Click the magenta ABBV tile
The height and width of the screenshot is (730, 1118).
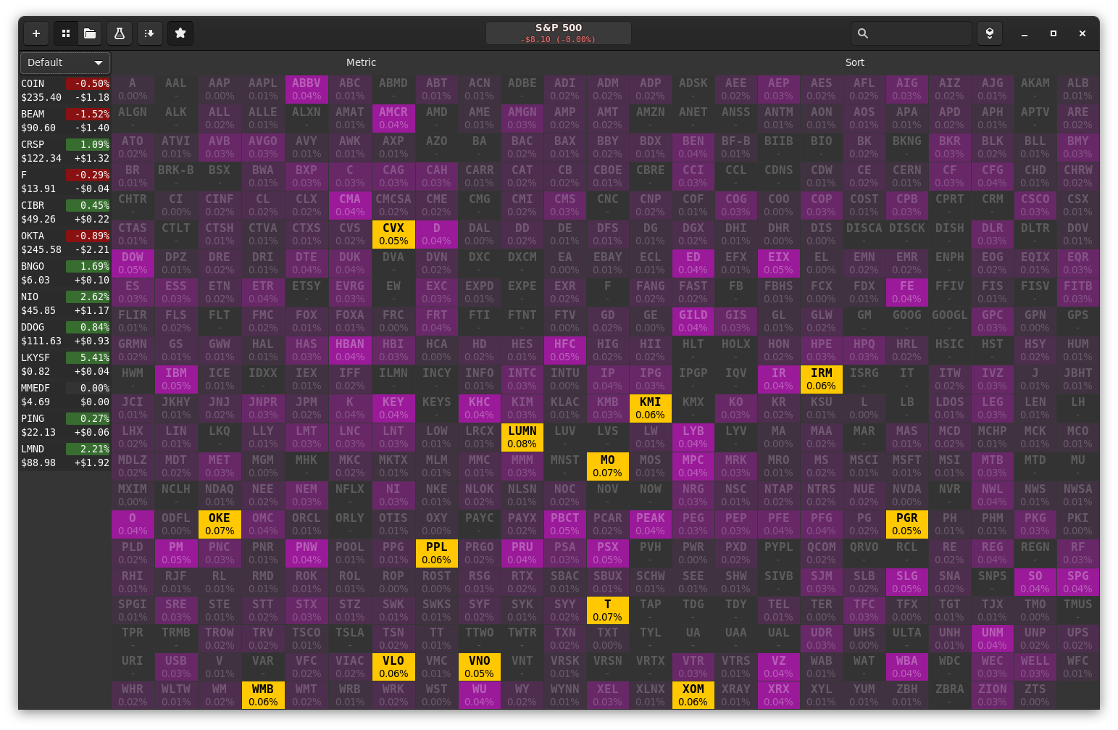(306, 89)
